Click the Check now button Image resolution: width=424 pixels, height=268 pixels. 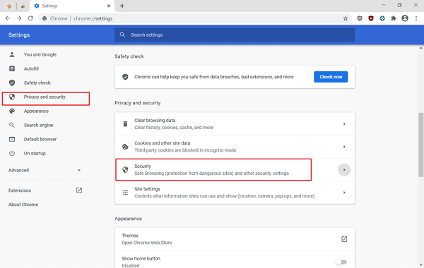[x=331, y=77]
